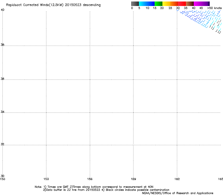Click the longitude axis label '162'
Viewport: 223px width, 195px height.
(177, 179)
